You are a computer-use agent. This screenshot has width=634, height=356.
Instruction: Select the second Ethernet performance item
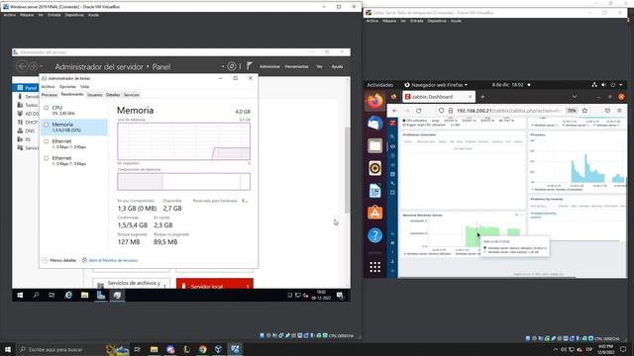point(74,161)
